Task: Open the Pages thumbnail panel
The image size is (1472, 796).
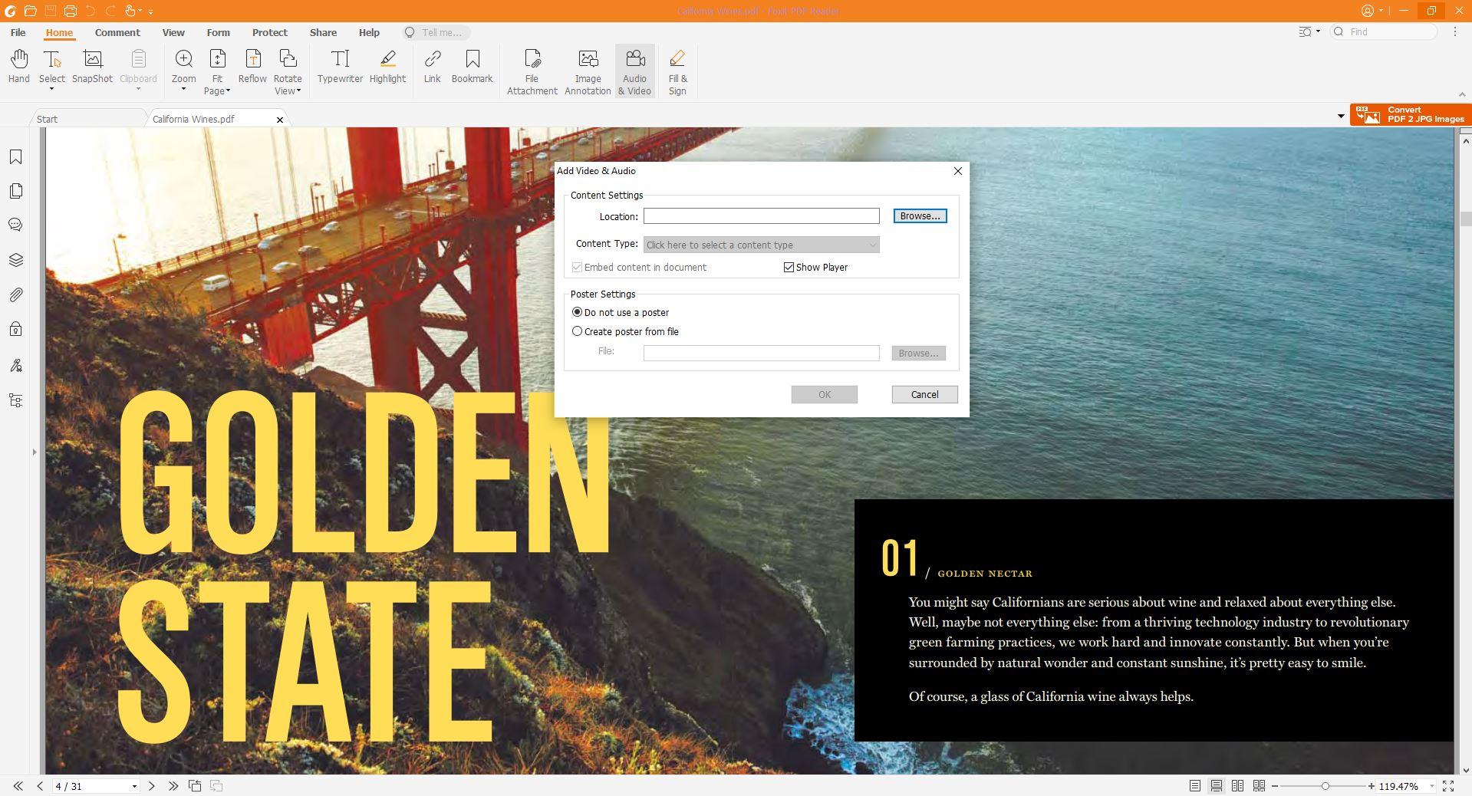Action: [15, 191]
